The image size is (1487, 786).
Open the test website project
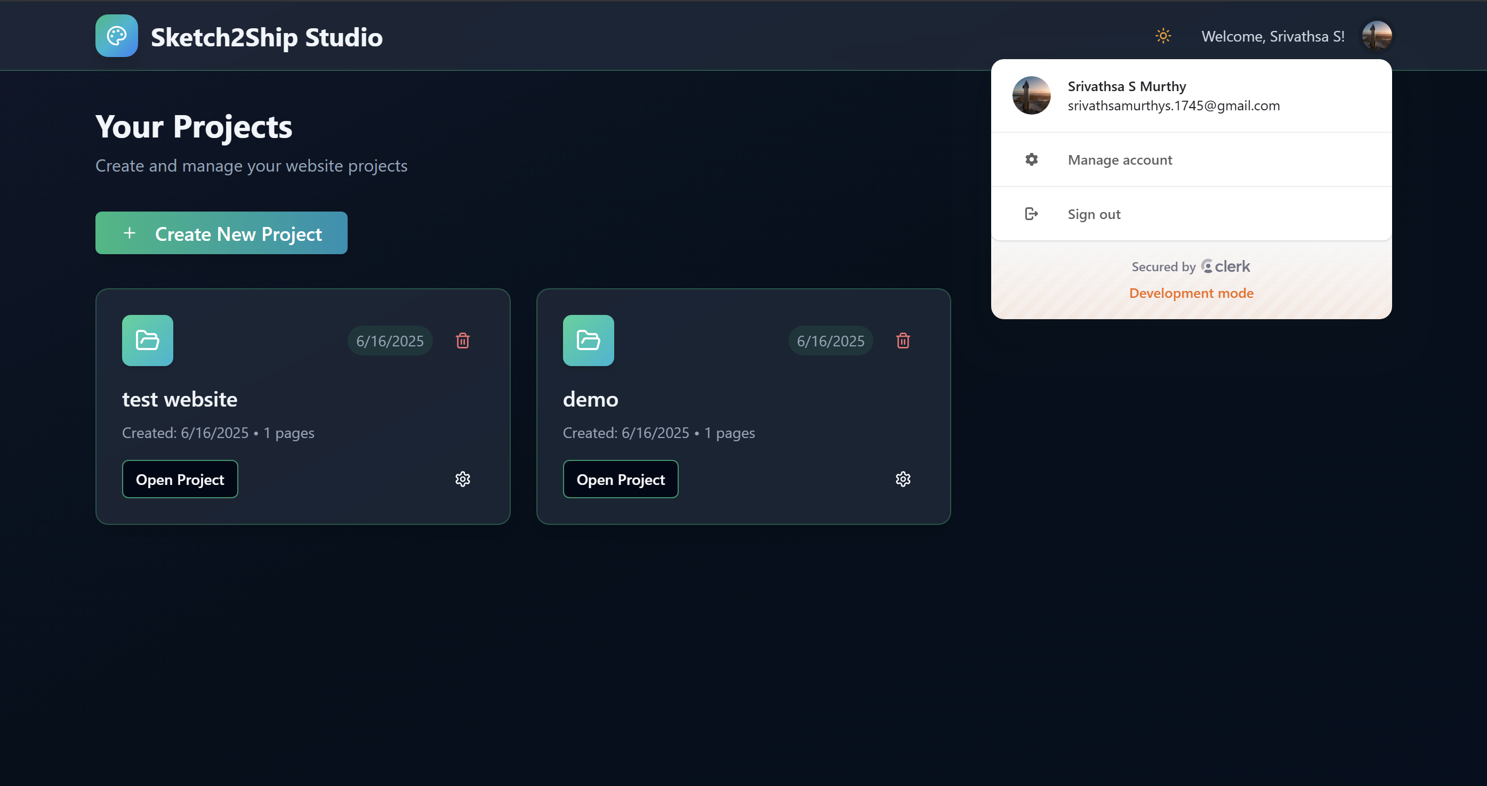click(180, 479)
